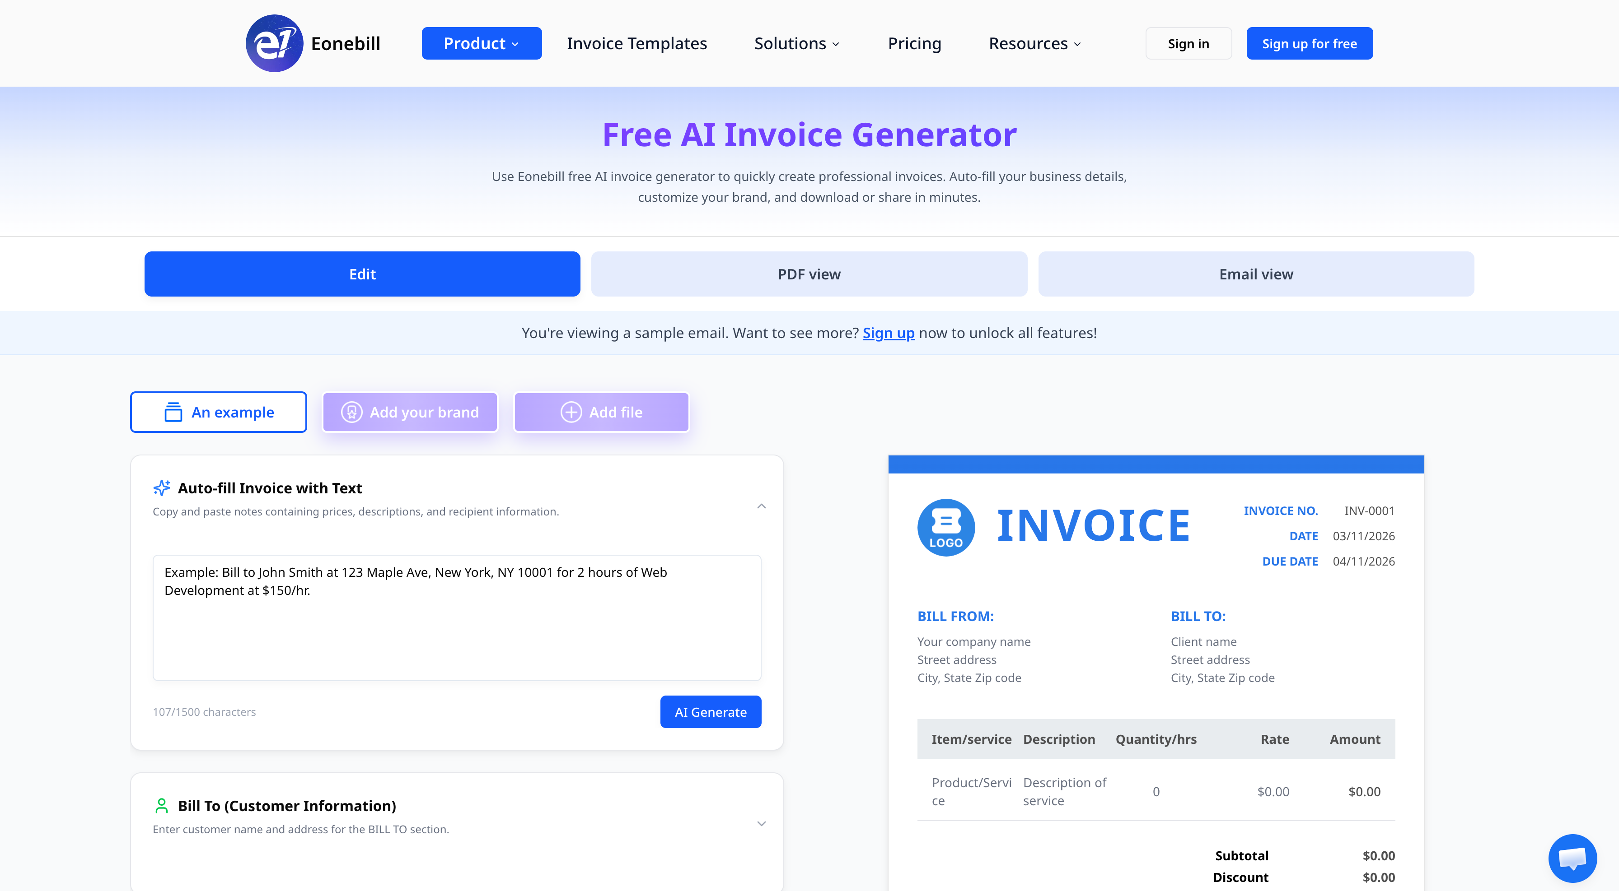The height and width of the screenshot is (891, 1619).
Task: Open the Product dropdown menu
Action: 482,43
